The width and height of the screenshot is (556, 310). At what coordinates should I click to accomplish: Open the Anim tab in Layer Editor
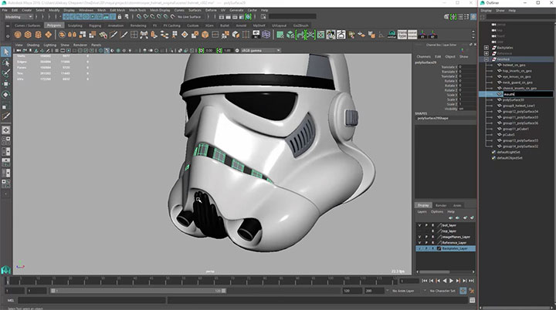(457, 205)
